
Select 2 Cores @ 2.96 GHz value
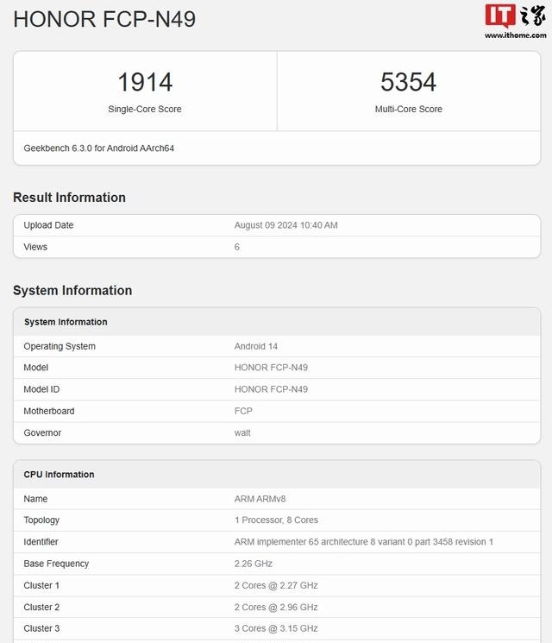pyautogui.click(x=276, y=607)
